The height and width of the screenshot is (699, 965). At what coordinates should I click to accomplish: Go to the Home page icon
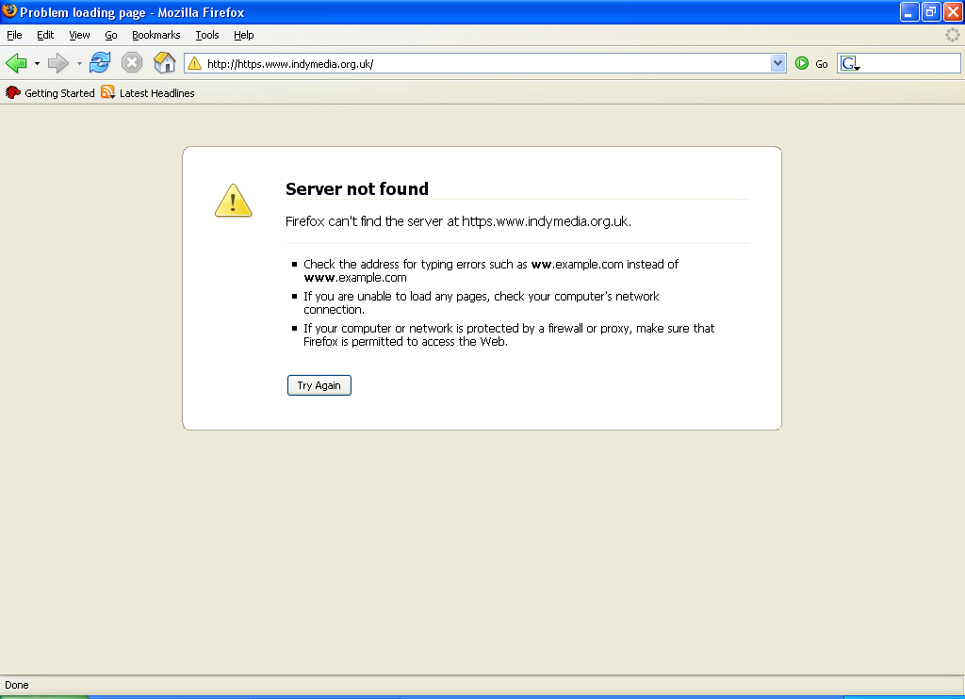click(x=165, y=63)
